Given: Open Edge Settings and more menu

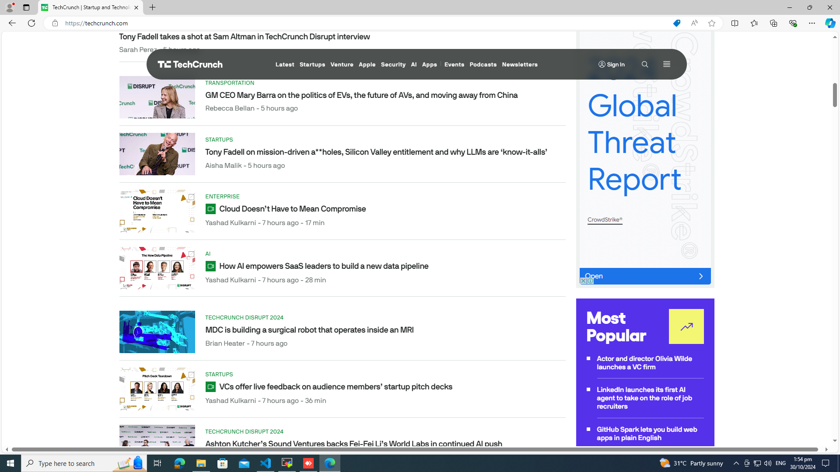Looking at the screenshot, I should coord(812,23).
